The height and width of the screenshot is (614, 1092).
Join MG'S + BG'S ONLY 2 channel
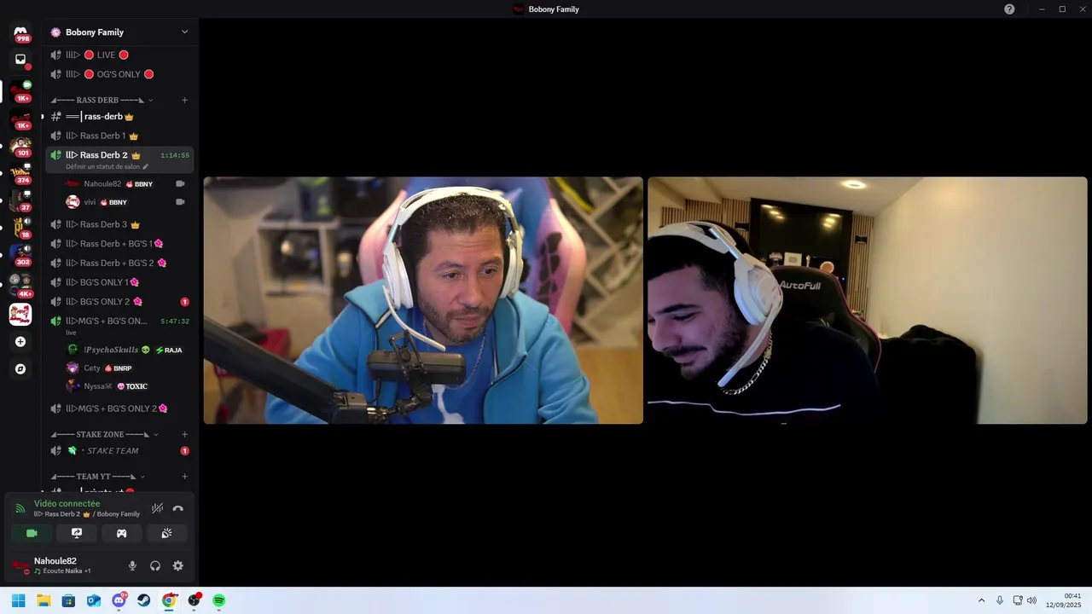coord(119,408)
